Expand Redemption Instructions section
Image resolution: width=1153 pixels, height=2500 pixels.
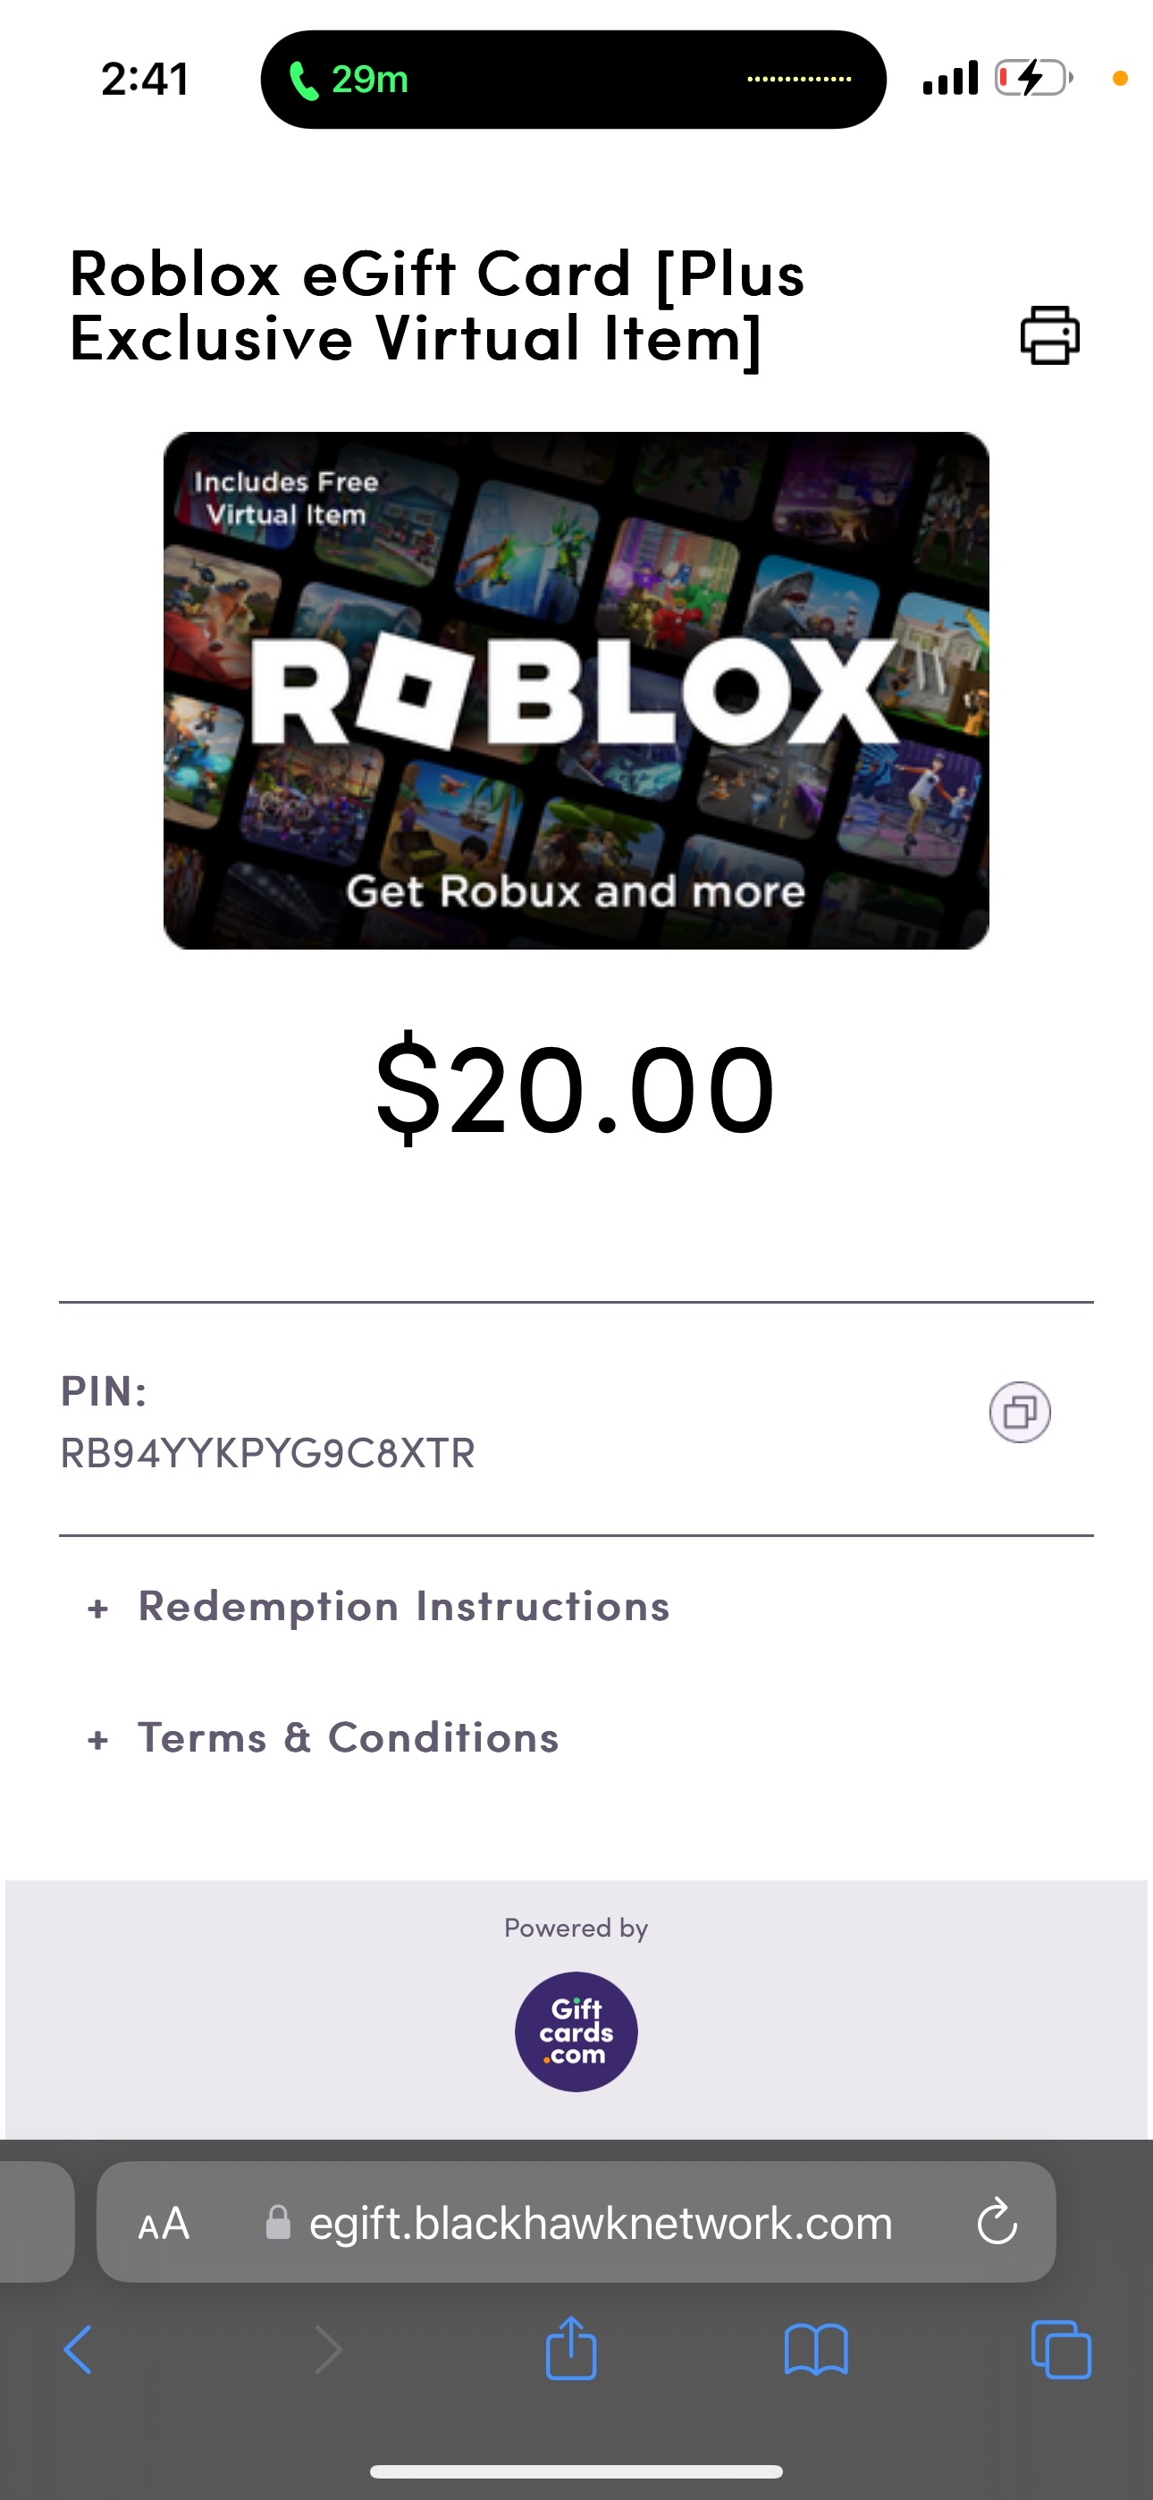tap(404, 1606)
